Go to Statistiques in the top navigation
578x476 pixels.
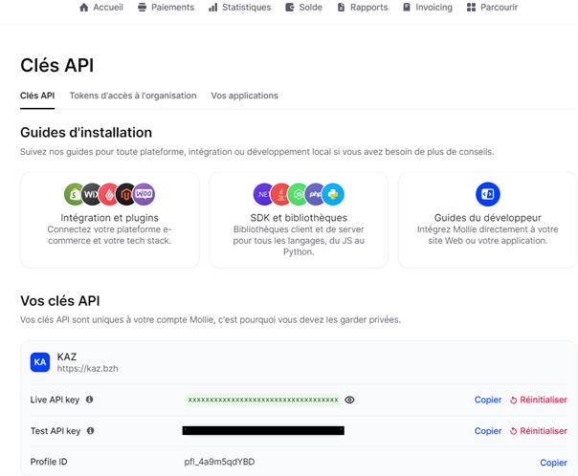click(239, 8)
